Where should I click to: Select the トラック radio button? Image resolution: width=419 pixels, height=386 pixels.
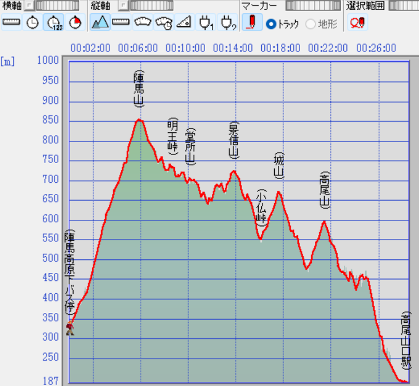coord(271,24)
